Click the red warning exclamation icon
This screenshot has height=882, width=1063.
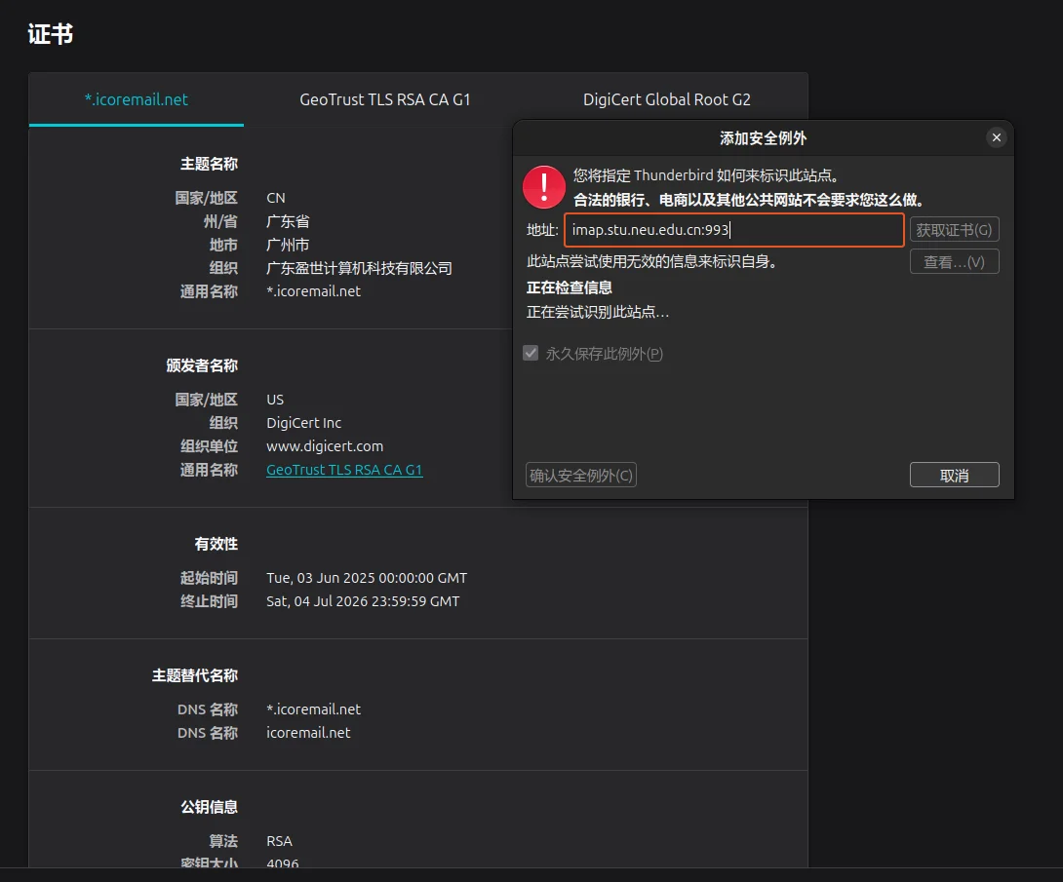(543, 187)
